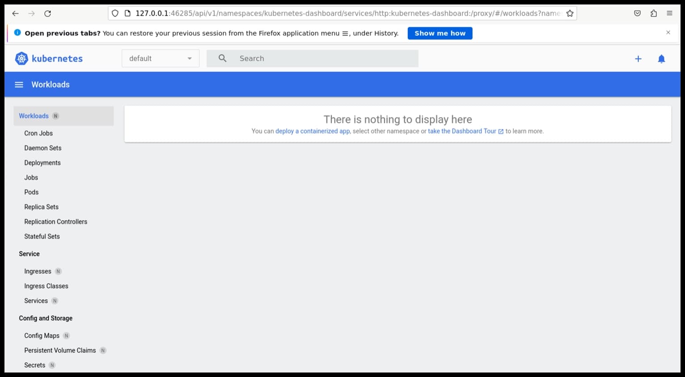Click the take the Dashboard Tour link
The height and width of the screenshot is (377, 685).
461,131
